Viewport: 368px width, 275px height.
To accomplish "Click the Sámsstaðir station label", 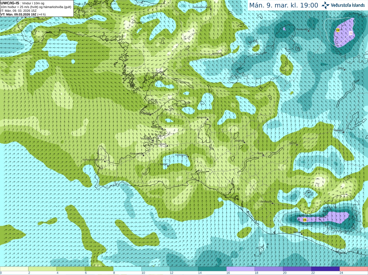I will pyautogui.click(x=265, y=202).
